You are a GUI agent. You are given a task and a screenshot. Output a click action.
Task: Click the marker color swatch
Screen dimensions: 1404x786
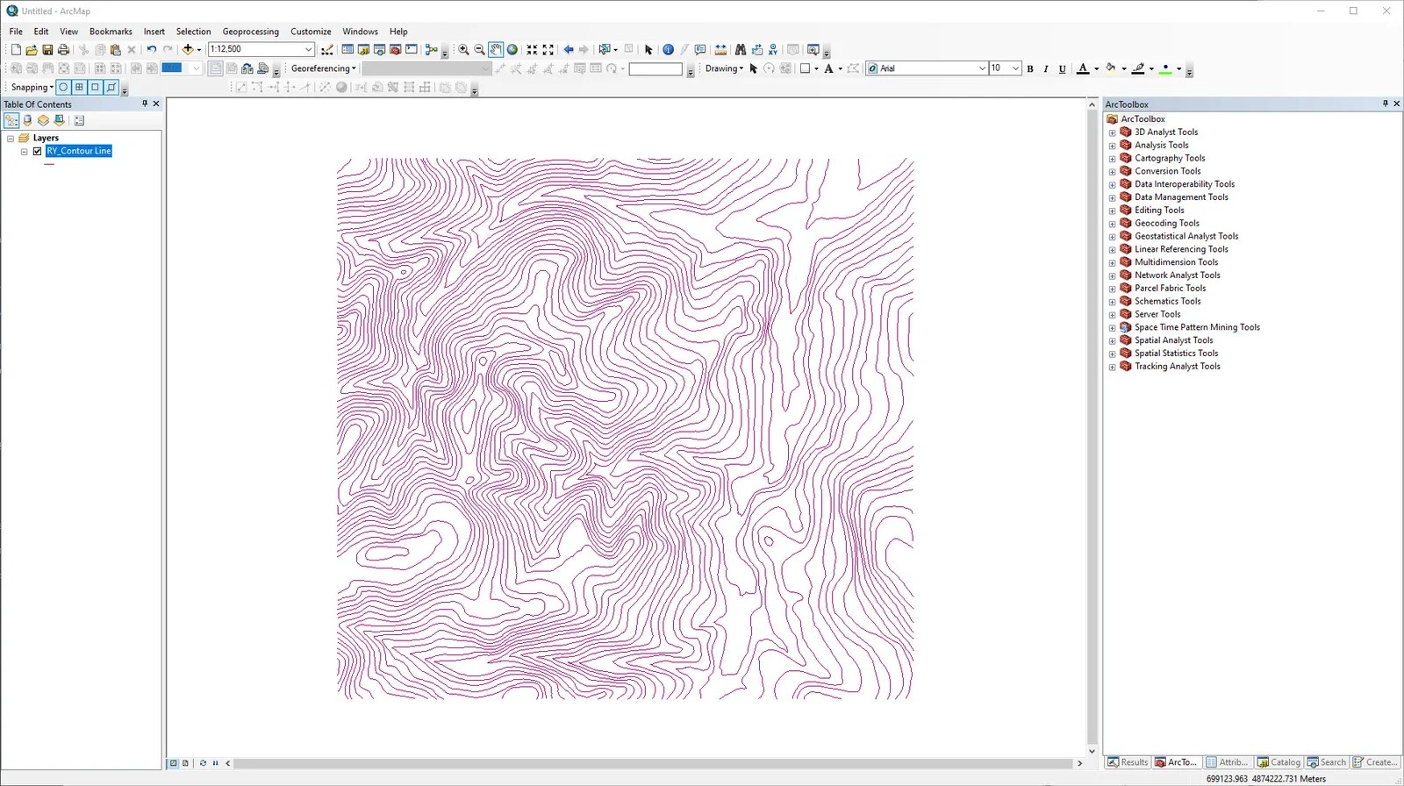(x=1165, y=68)
